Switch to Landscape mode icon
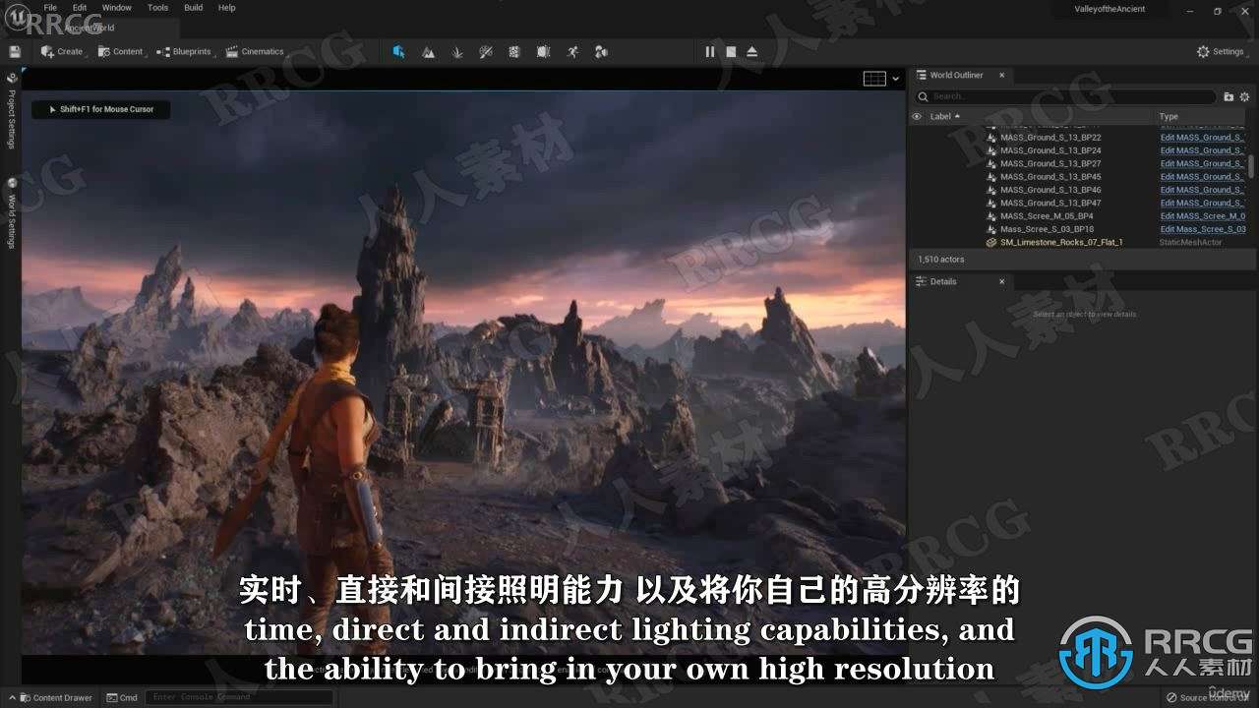 coord(428,51)
